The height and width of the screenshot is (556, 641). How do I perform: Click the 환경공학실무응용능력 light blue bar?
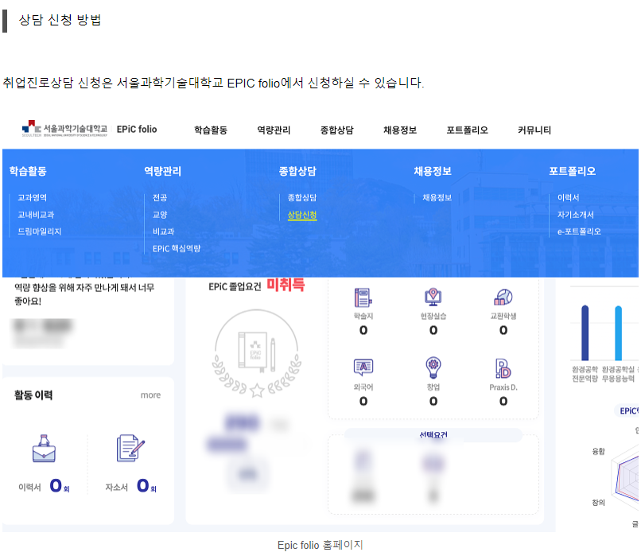click(618, 332)
